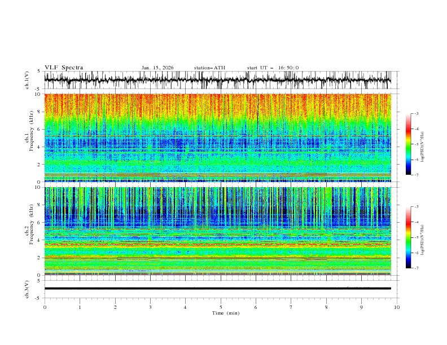
Task: Click time-axis tick label "6"
Action: [256, 307]
